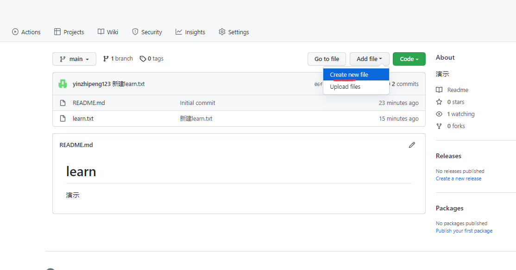Open repository Settings tab
Viewport: 516px width, 270px height.
[x=233, y=32]
